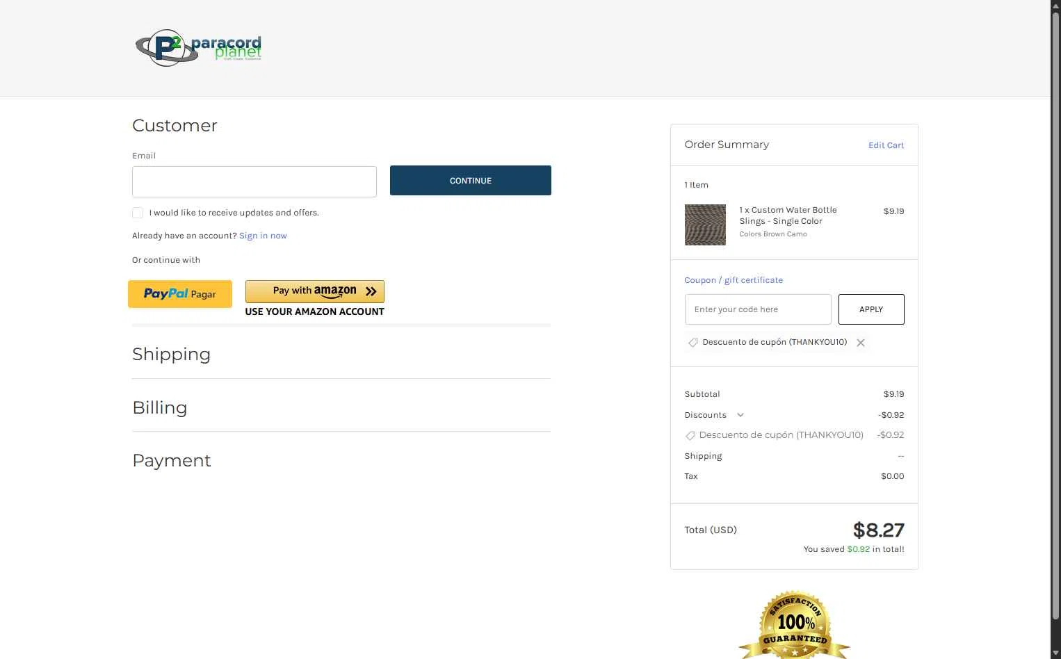Viewport: 1061px width, 659px height.
Task: Click the CONTINUE button
Action: pyautogui.click(x=471, y=181)
